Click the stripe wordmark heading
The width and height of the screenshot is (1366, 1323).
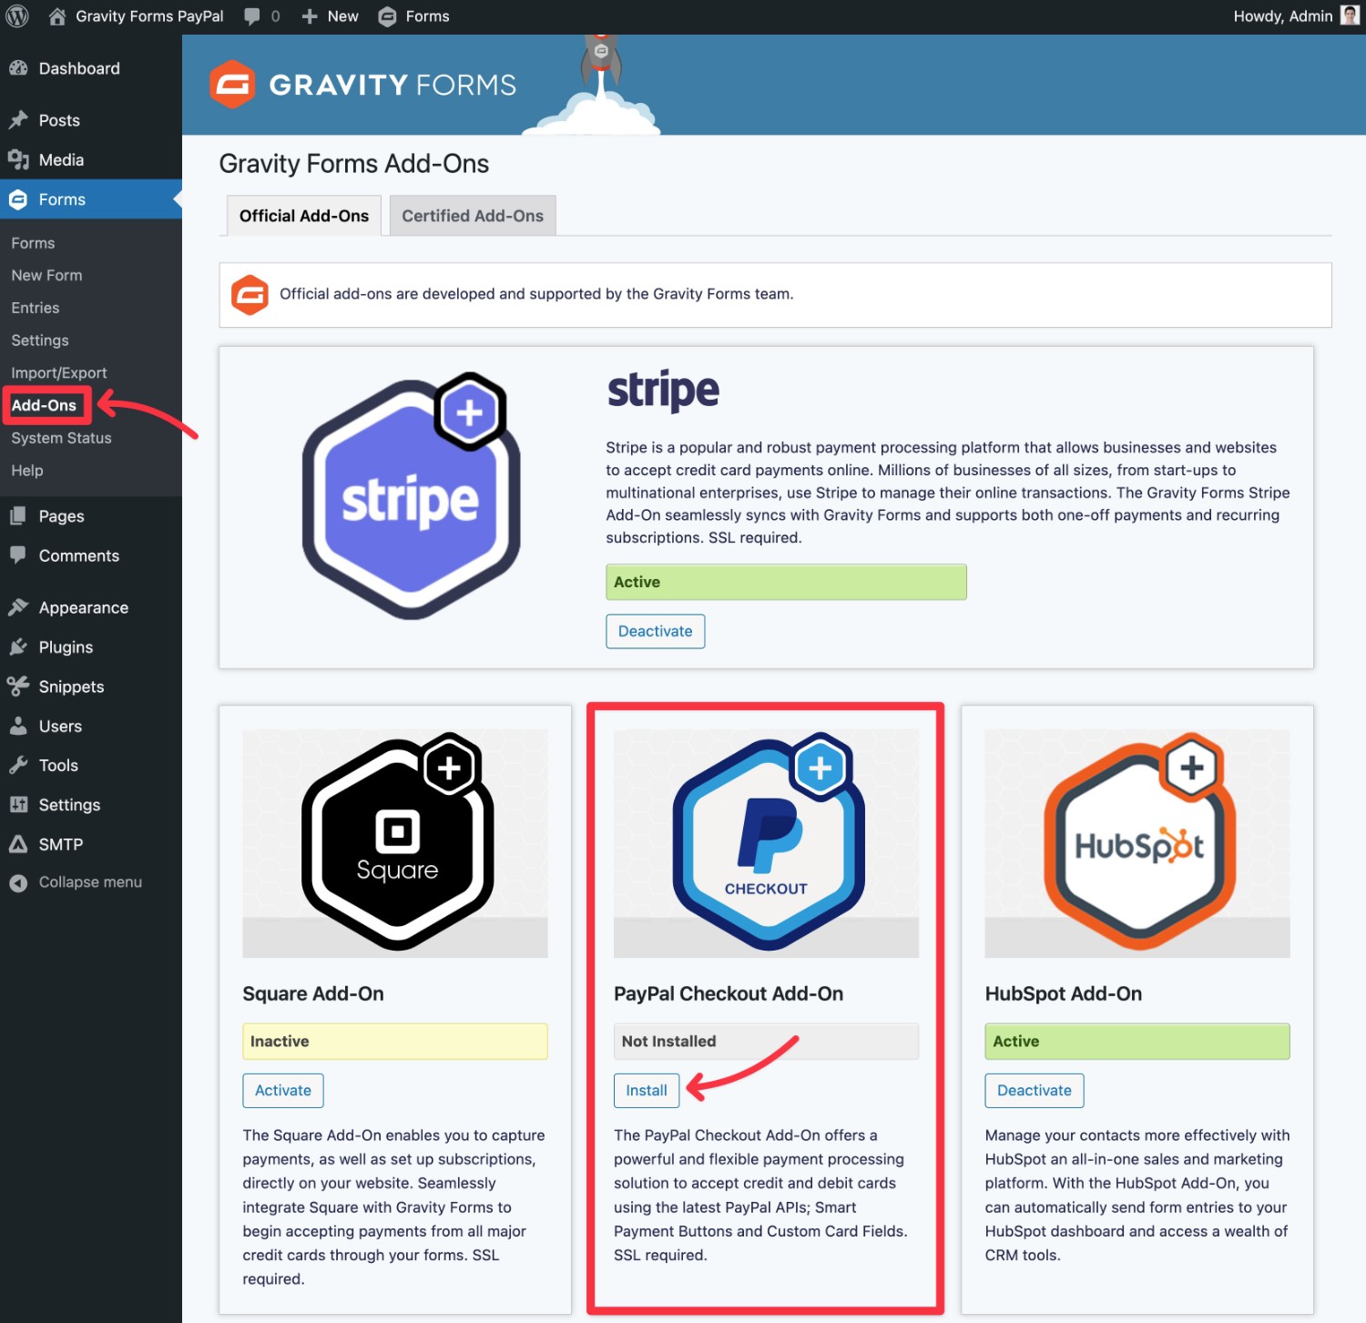pos(663,392)
